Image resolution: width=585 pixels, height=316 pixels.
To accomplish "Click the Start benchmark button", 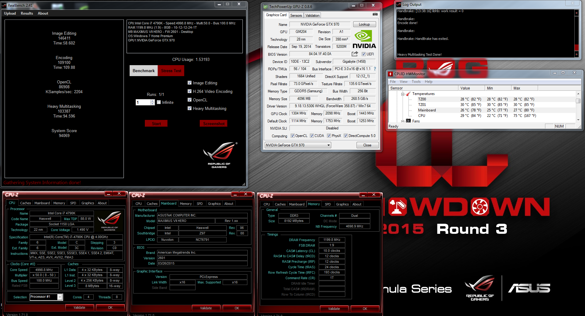I will pyautogui.click(x=156, y=124).
